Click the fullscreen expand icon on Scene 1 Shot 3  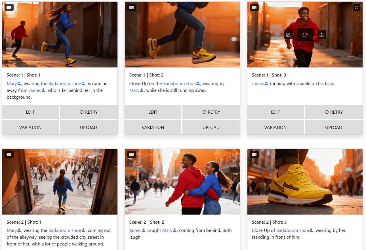[356, 7]
